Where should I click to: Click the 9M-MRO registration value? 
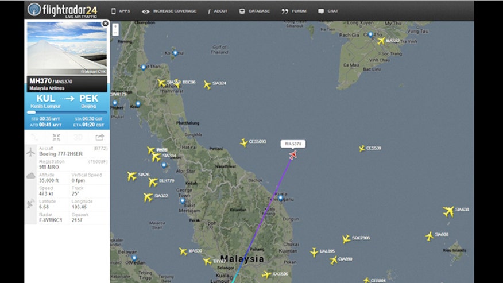pos(49,167)
